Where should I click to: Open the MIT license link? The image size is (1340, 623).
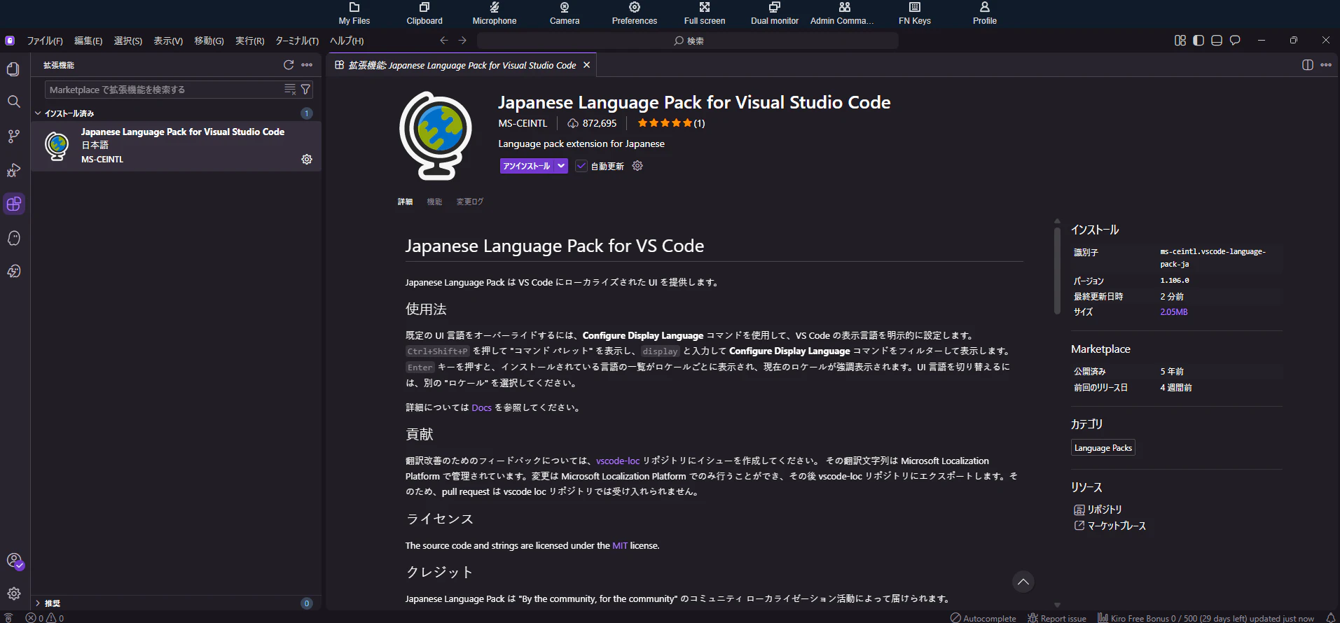point(620,545)
